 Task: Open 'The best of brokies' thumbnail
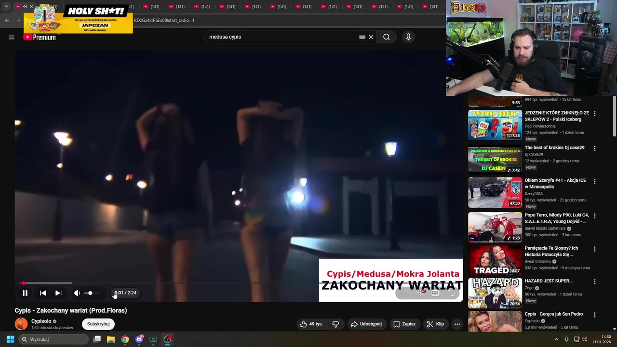(x=495, y=159)
